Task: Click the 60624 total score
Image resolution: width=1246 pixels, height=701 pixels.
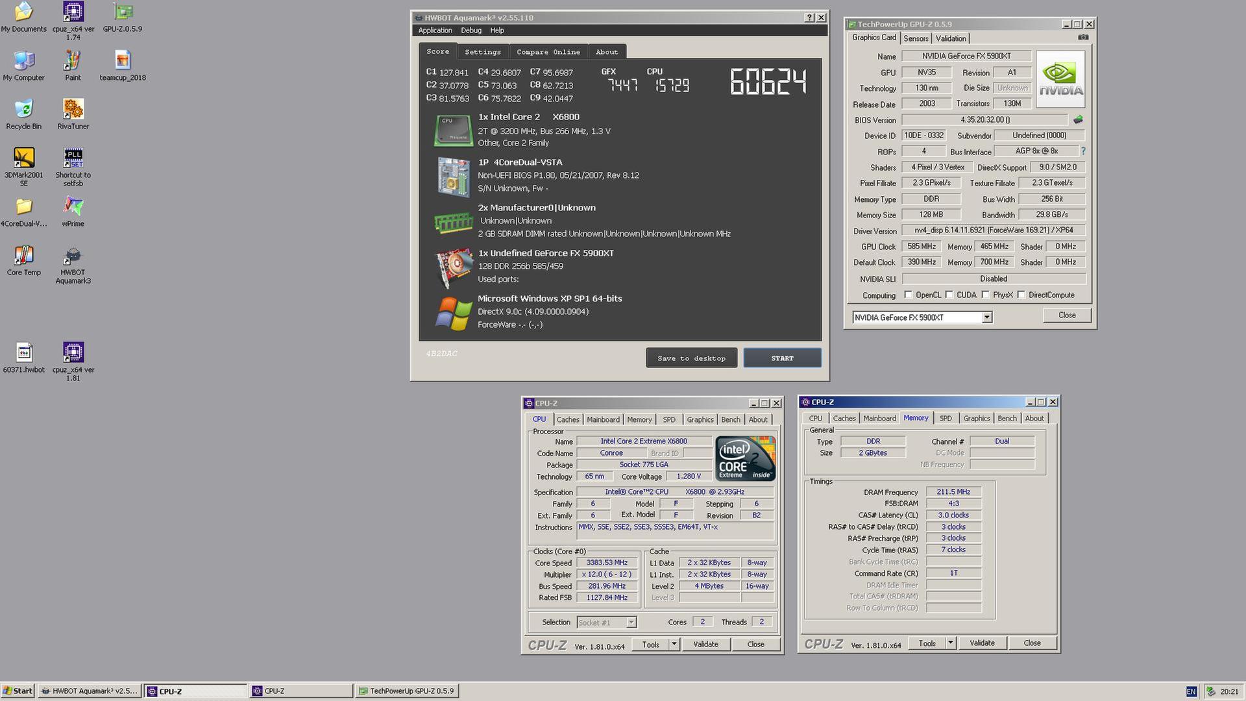Action: pos(768,82)
